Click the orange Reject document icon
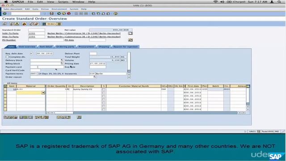 tap(24, 24)
